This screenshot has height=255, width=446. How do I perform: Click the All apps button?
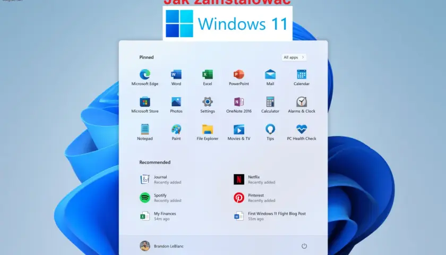[294, 57]
